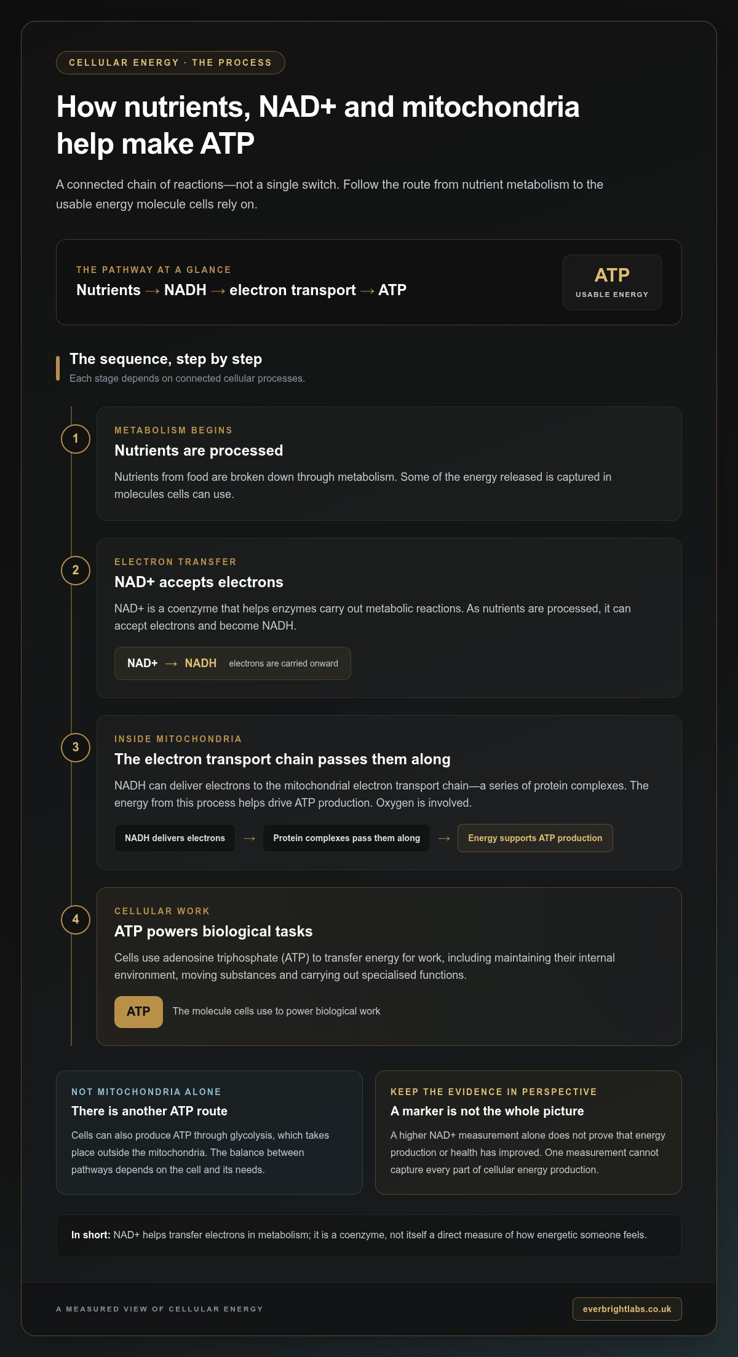The height and width of the screenshot is (1357, 738).
Task: Click the Nutrients are processed heading
Action: click(x=199, y=451)
